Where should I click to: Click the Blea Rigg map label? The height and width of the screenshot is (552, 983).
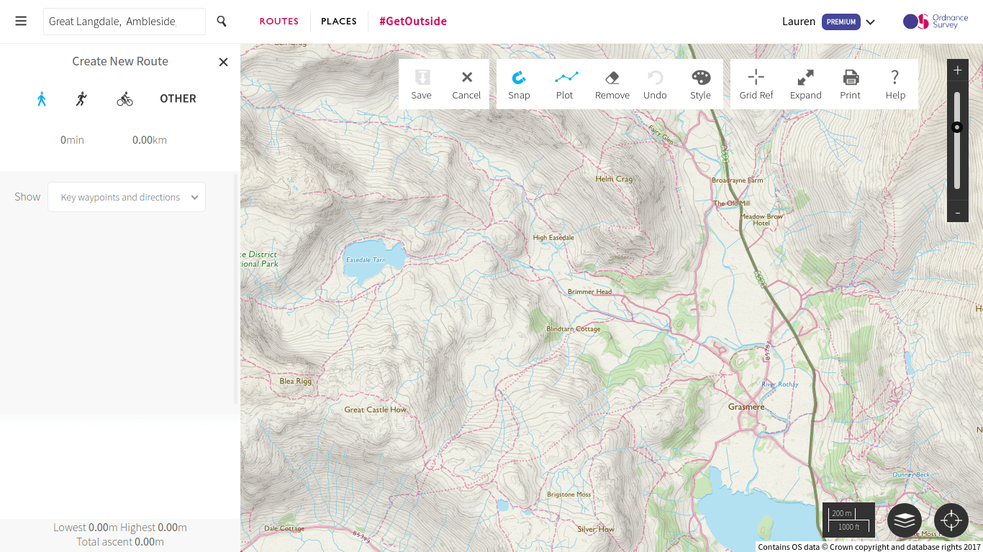[x=295, y=382]
